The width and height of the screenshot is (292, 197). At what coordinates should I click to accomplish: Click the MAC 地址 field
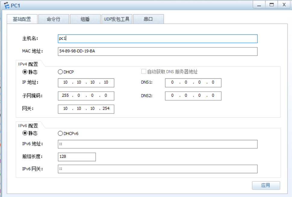point(157,51)
